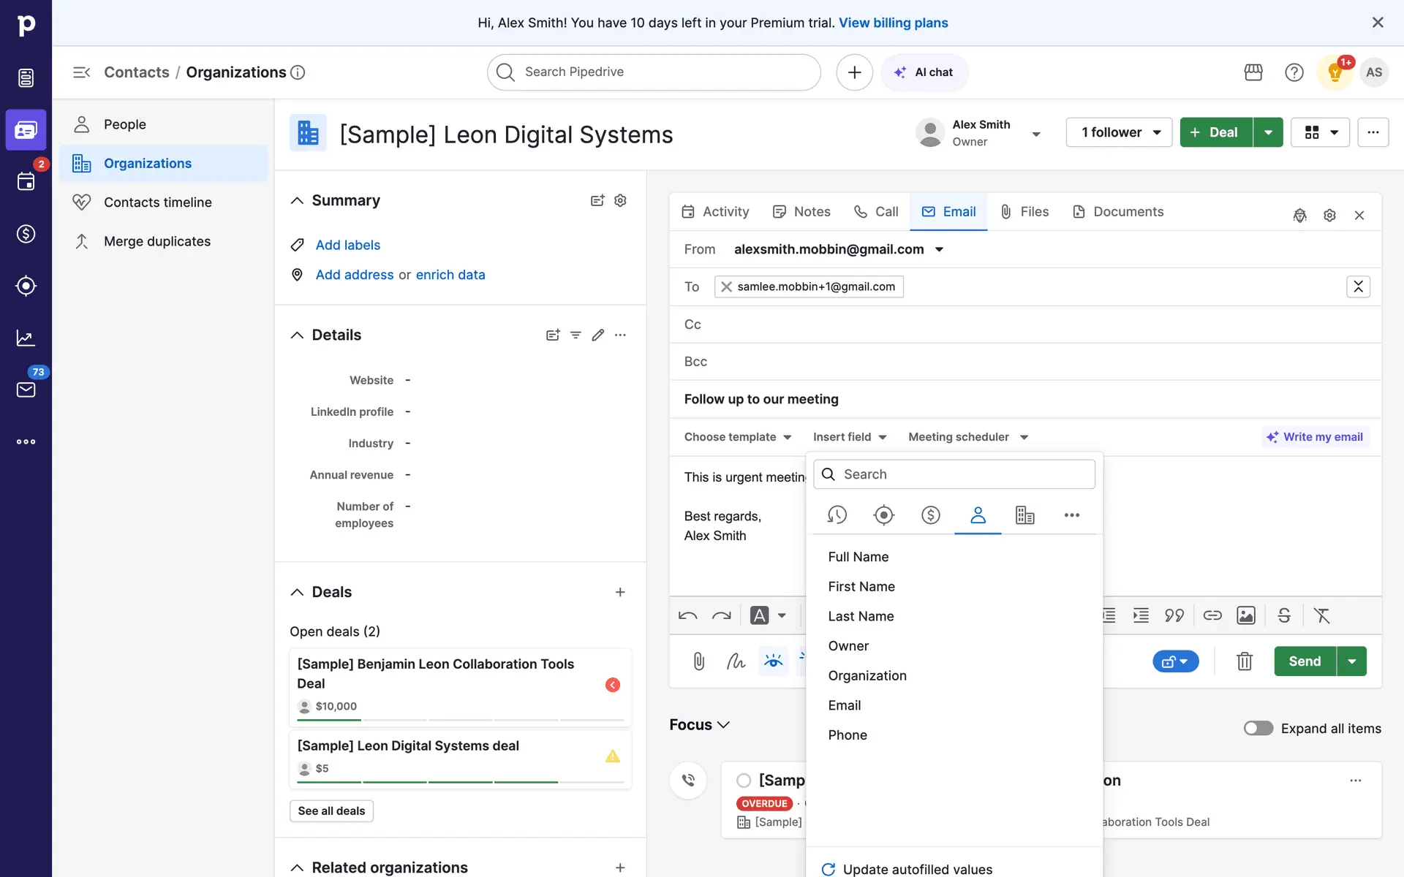Delete email draft with trash icon

click(x=1244, y=661)
